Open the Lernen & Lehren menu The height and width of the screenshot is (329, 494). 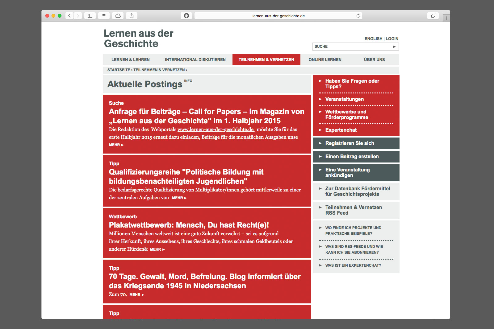tap(130, 60)
